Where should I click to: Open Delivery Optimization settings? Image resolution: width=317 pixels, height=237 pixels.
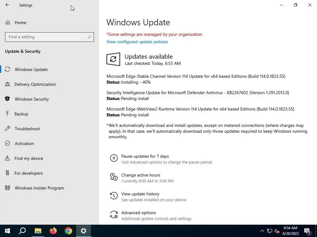pos(50,84)
